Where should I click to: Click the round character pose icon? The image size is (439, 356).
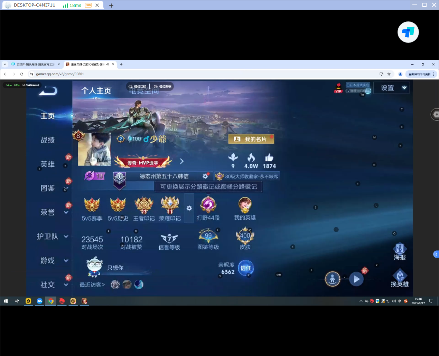(333, 279)
